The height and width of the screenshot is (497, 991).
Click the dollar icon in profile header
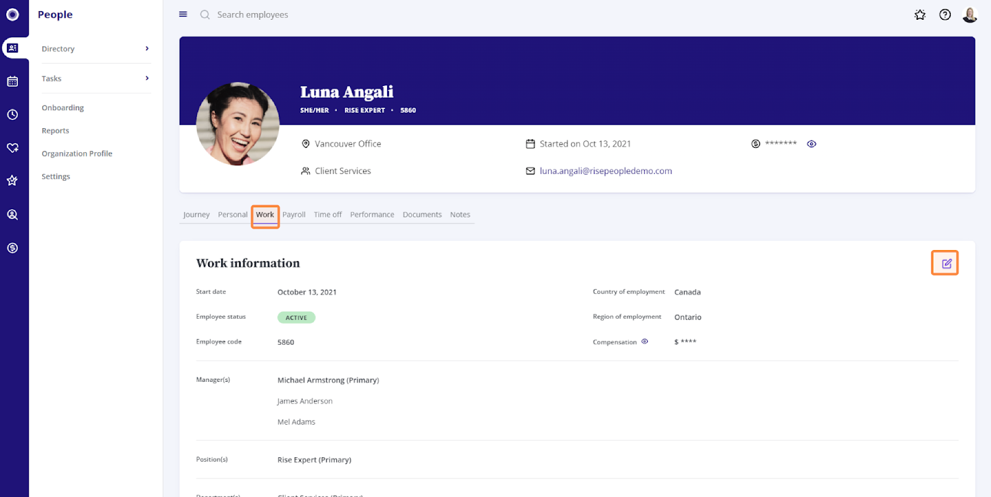756,144
